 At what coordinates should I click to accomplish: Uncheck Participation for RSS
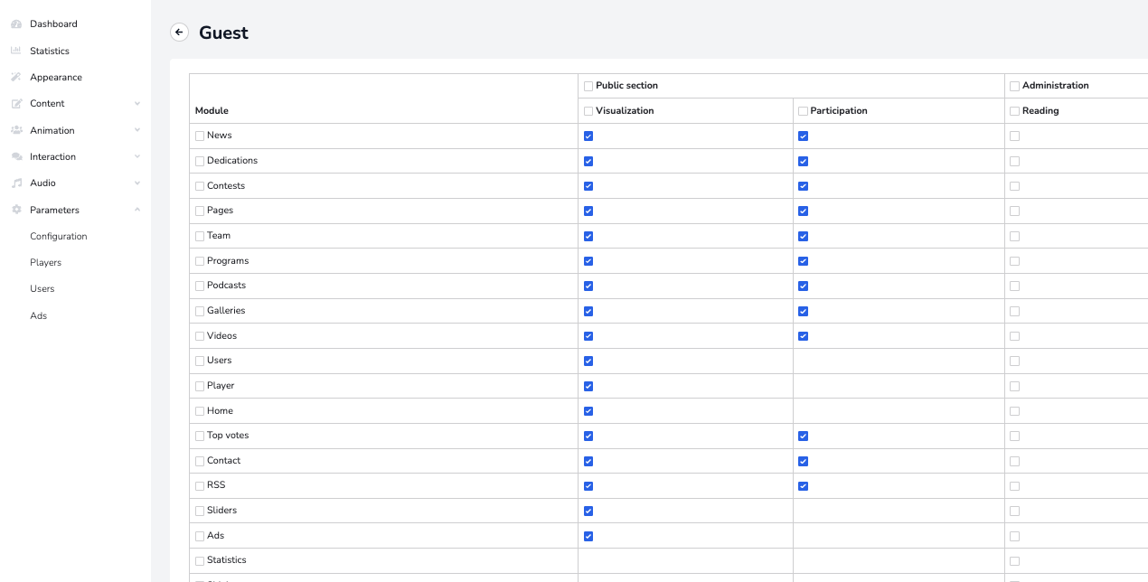point(803,486)
